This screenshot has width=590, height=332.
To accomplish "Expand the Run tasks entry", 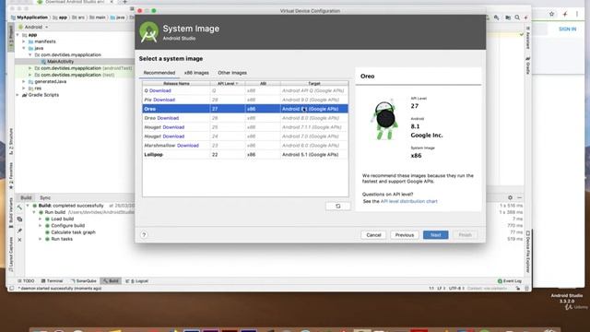I will click(x=41, y=239).
